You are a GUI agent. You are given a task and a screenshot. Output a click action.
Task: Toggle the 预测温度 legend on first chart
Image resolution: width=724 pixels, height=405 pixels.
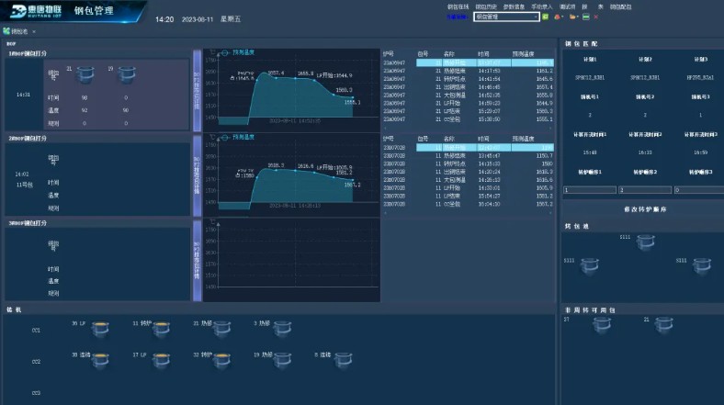[x=243, y=53]
